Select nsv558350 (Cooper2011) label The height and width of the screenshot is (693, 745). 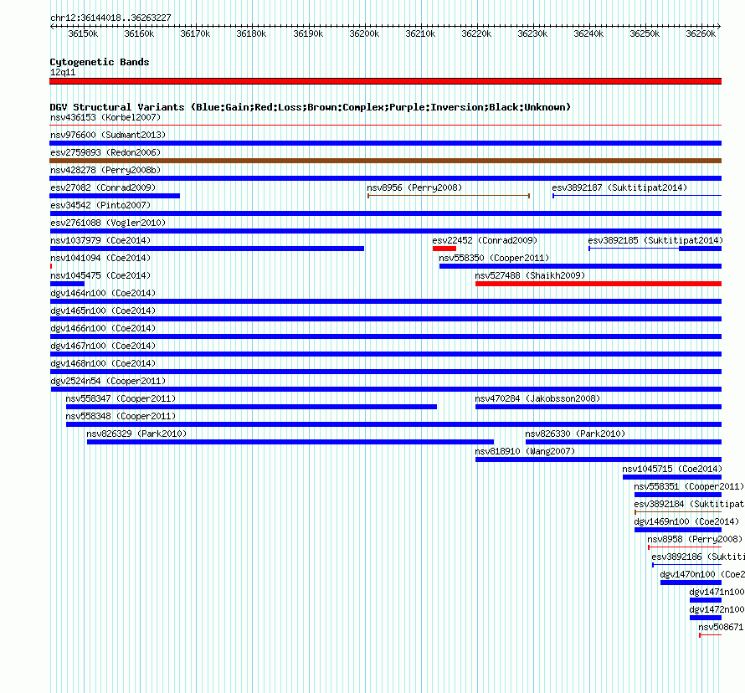point(494,258)
